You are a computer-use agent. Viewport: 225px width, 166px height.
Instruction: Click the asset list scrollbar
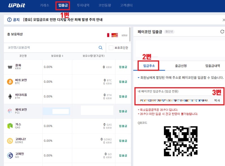(130, 34)
